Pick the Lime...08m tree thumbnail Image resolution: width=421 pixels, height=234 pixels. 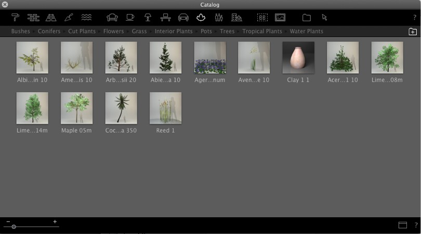[x=387, y=58]
